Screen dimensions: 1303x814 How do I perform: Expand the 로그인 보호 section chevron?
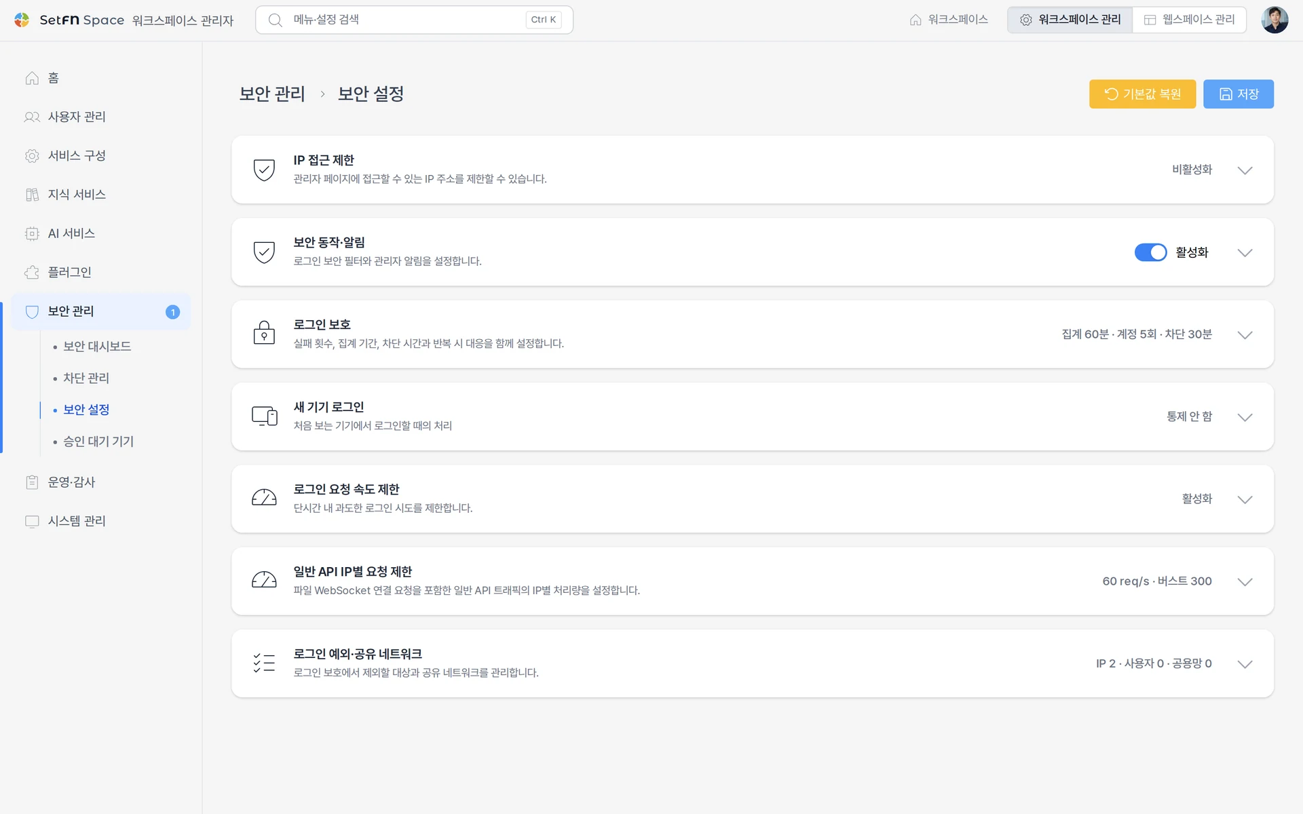click(x=1245, y=335)
